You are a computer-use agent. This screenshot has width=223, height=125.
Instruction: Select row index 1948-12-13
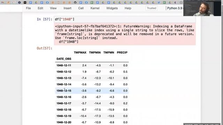click(x=64, y=78)
